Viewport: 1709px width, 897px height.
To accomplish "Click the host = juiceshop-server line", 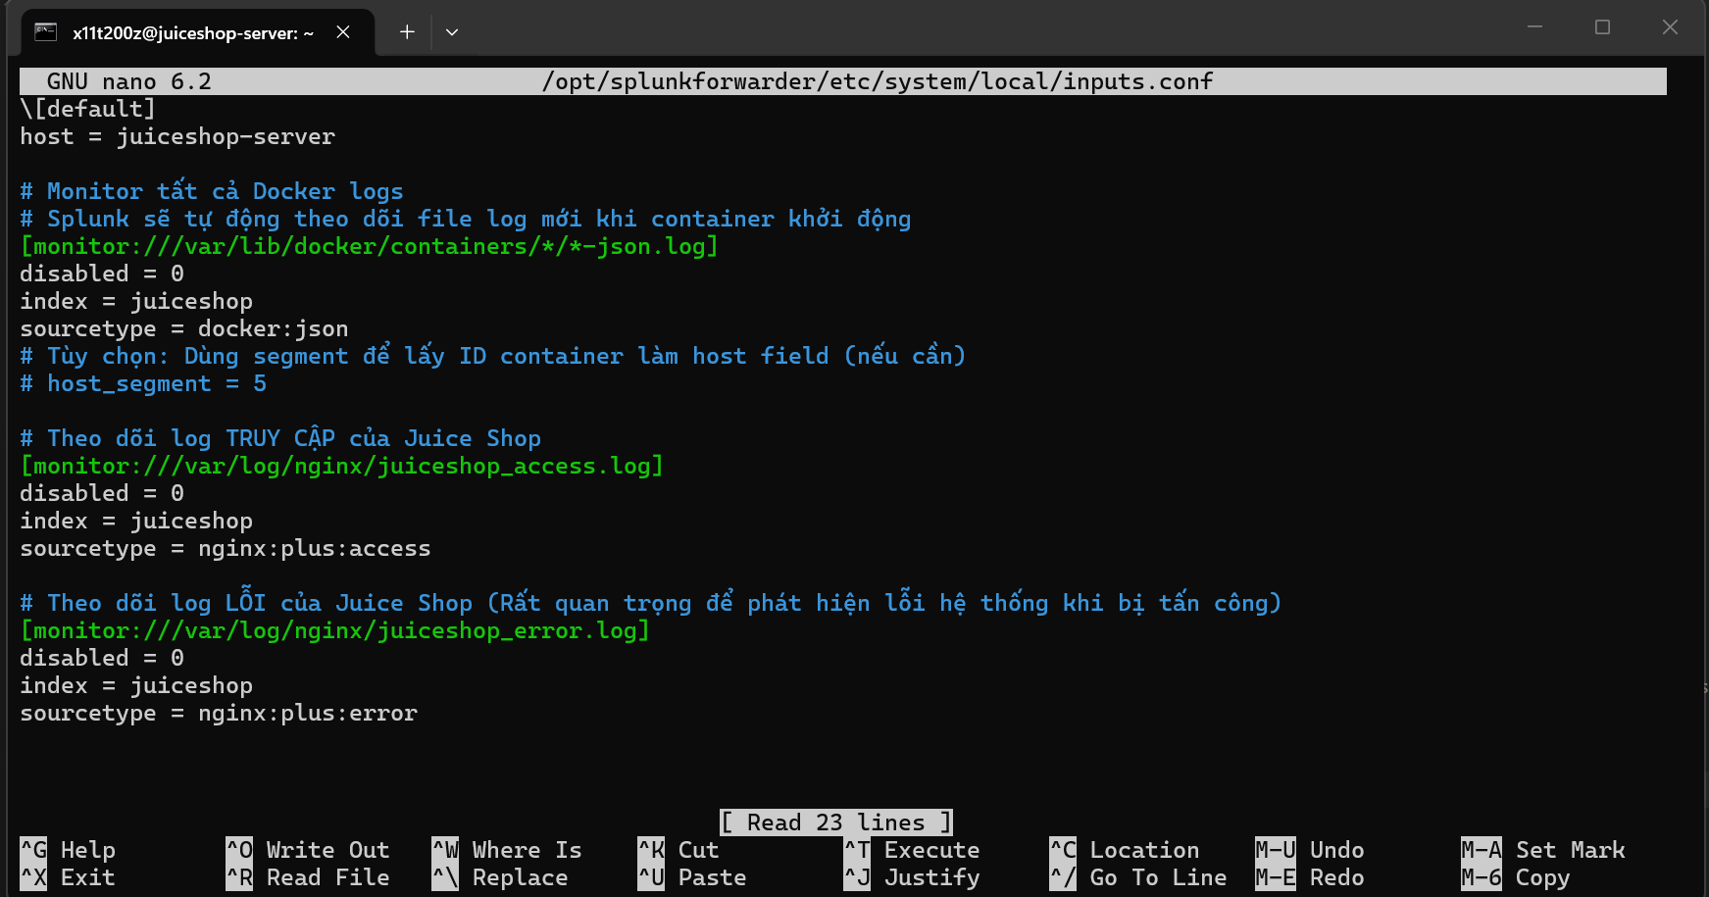I will pyautogui.click(x=177, y=136).
